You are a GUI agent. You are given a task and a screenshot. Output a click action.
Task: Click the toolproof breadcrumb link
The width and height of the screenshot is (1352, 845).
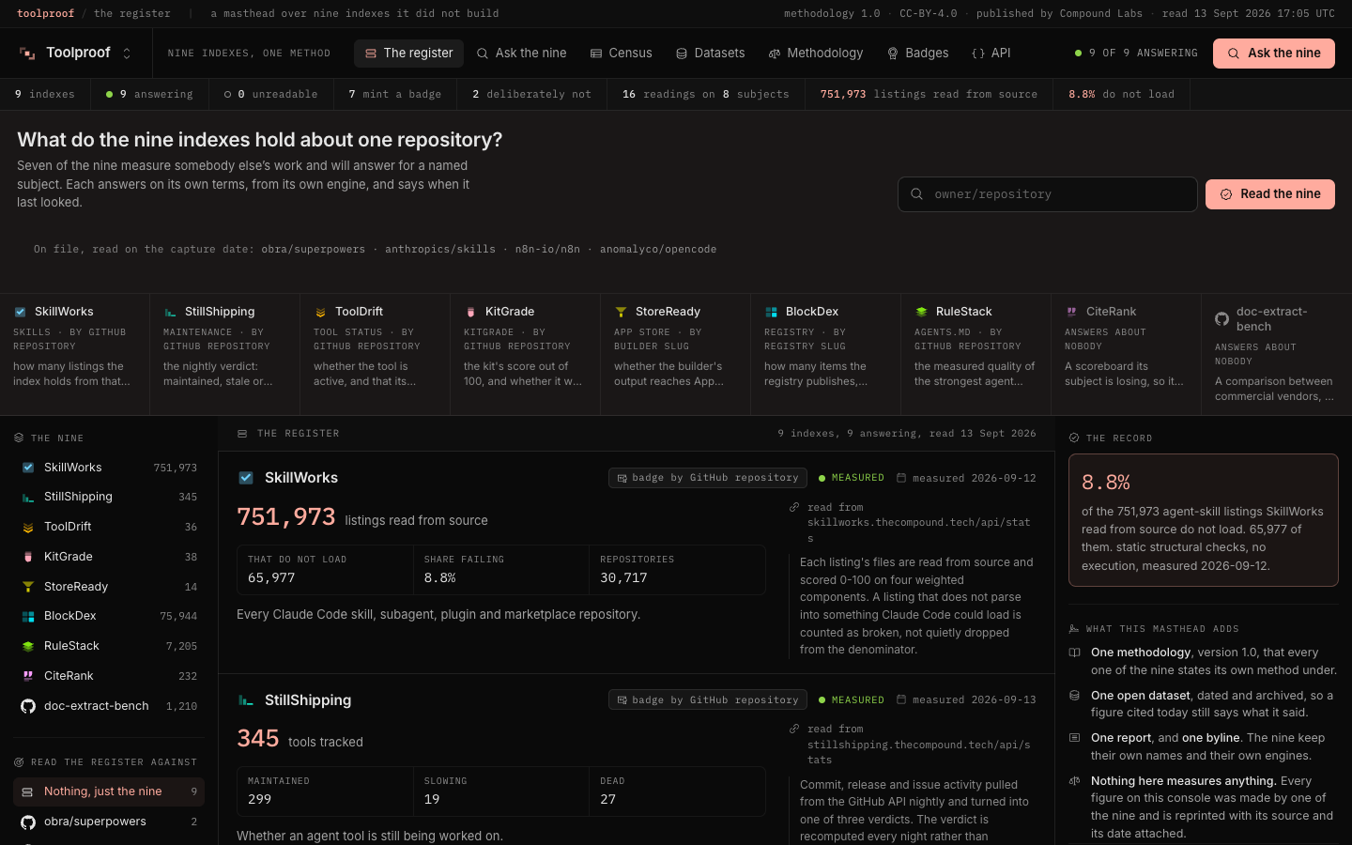46,14
